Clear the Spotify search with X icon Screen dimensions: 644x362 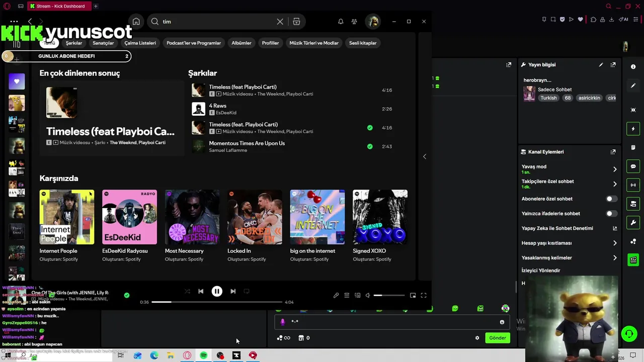point(280,22)
